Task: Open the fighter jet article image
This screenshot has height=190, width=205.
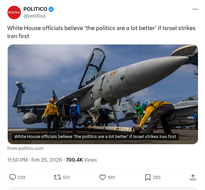Action: coord(102,88)
